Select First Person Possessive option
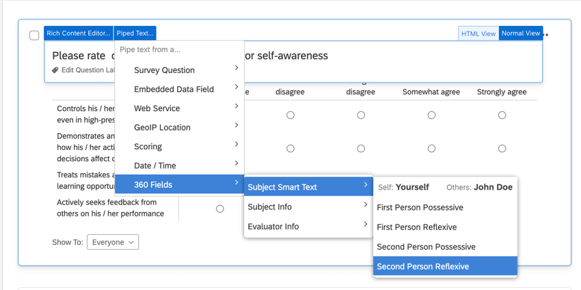 (x=420, y=207)
